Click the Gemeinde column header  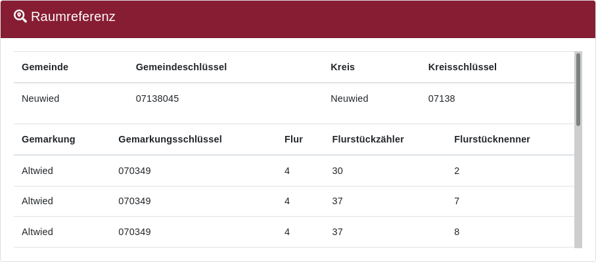pyautogui.click(x=45, y=67)
